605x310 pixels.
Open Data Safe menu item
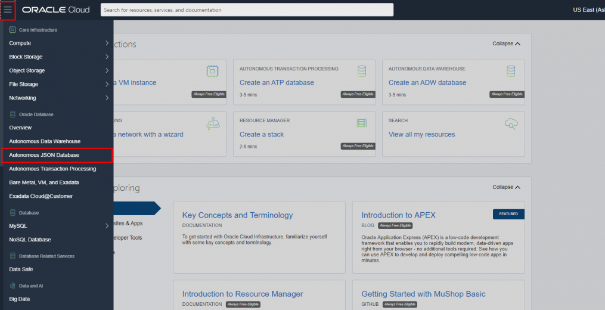pyautogui.click(x=21, y=269)
